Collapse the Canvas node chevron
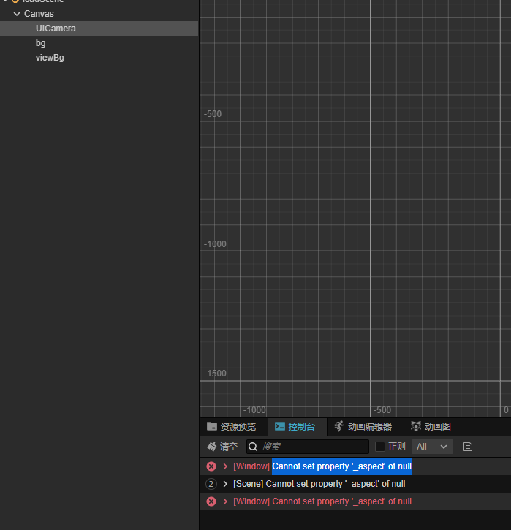511x530 pixels. coord(17,14)
